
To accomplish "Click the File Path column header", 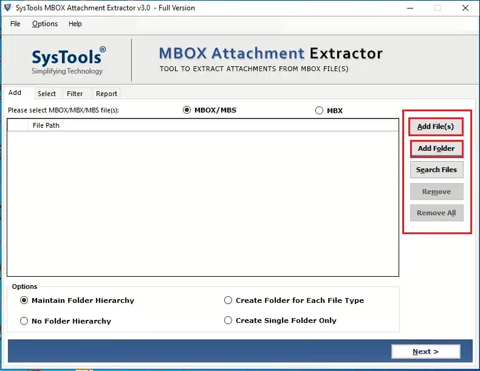I will pos(213,125).
